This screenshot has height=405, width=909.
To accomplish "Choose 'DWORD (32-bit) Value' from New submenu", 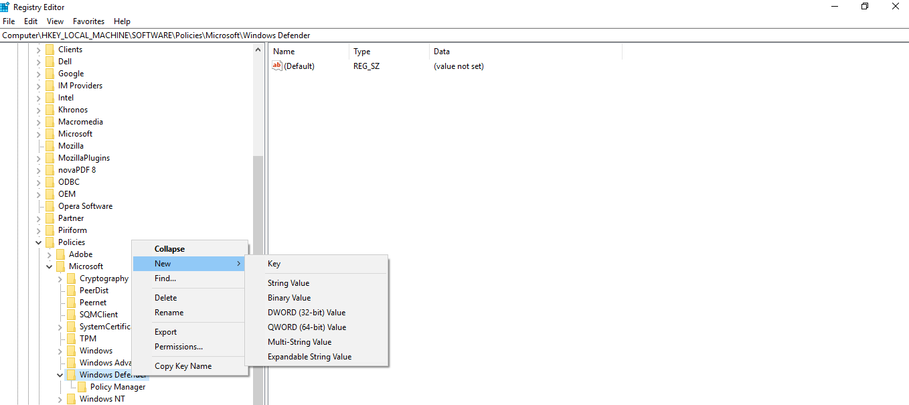I will click(307, 312).
